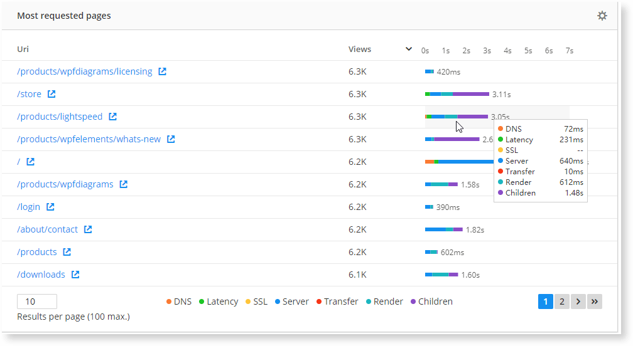Toggle the Children series in the legend
This screenshot has height=346, width=633.
(431, 301)
